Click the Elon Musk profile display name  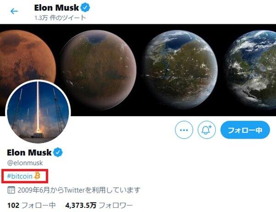click(x=29, y=152)
